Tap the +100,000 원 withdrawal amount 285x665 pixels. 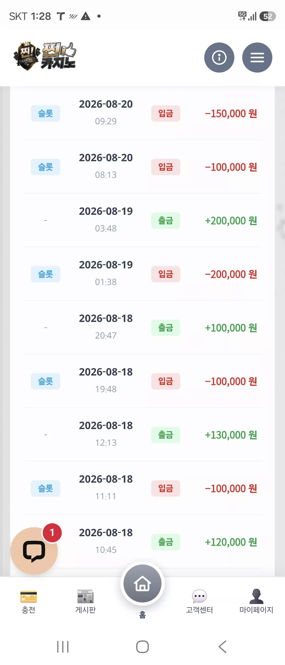(x=231, y=328)
